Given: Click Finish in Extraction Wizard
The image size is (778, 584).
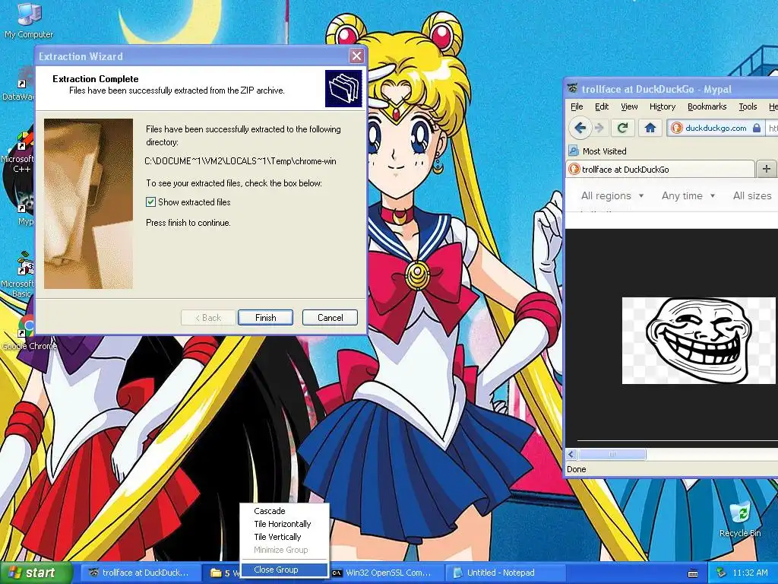Looking at the screenshot, I should [x=265, y=317].
